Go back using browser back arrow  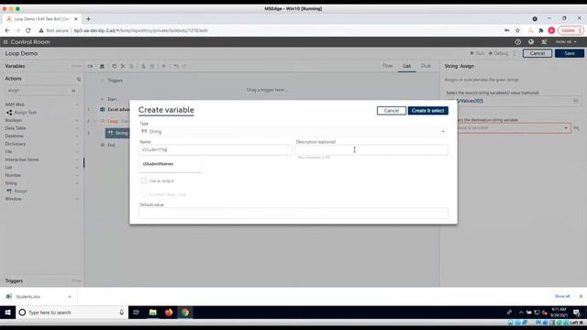click(x=7, y=30)
